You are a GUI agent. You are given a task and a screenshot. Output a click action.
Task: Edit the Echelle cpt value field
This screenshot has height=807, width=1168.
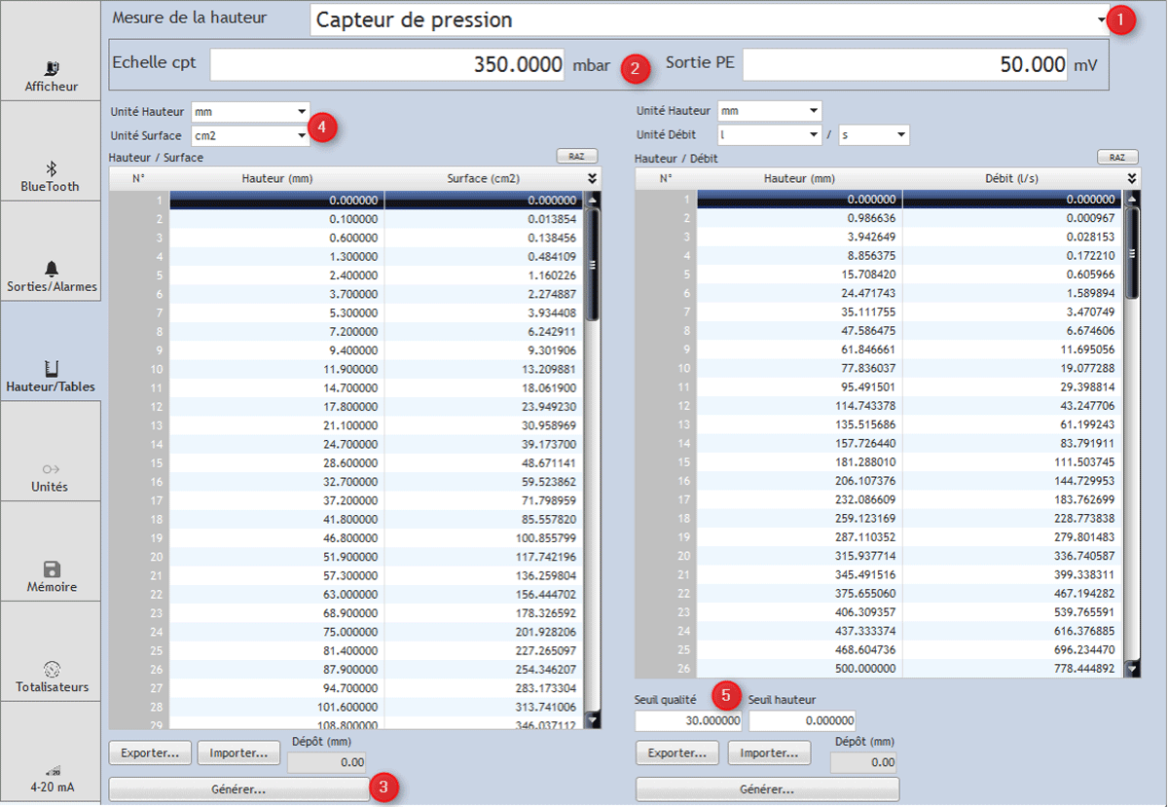click(x=387, y=65)
